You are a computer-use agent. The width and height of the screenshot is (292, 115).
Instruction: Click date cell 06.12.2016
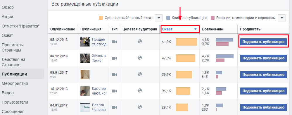(59, 56)
